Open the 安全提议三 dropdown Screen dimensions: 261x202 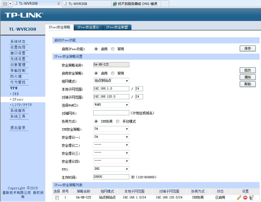tap(111, 153)
